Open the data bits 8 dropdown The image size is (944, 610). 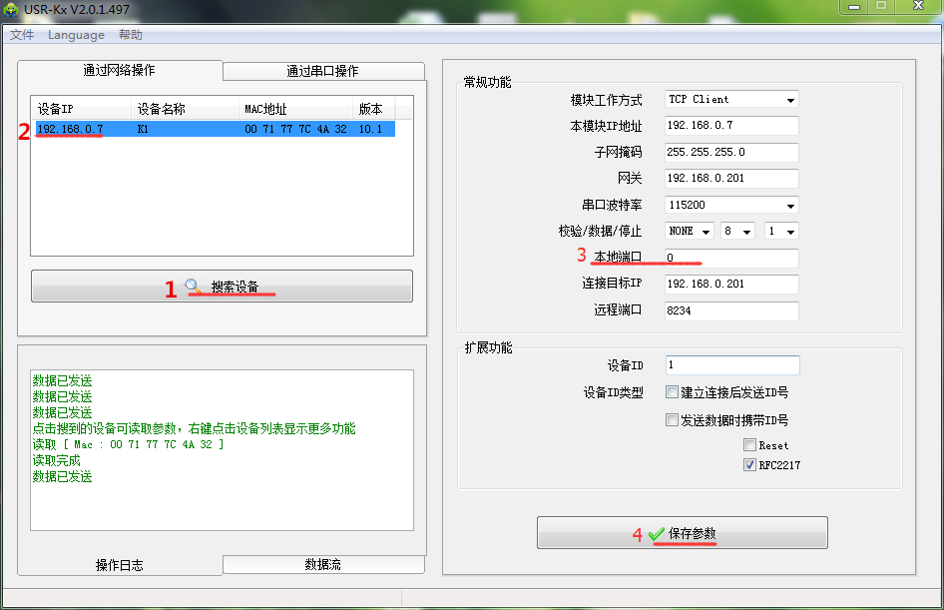(746, 231)
